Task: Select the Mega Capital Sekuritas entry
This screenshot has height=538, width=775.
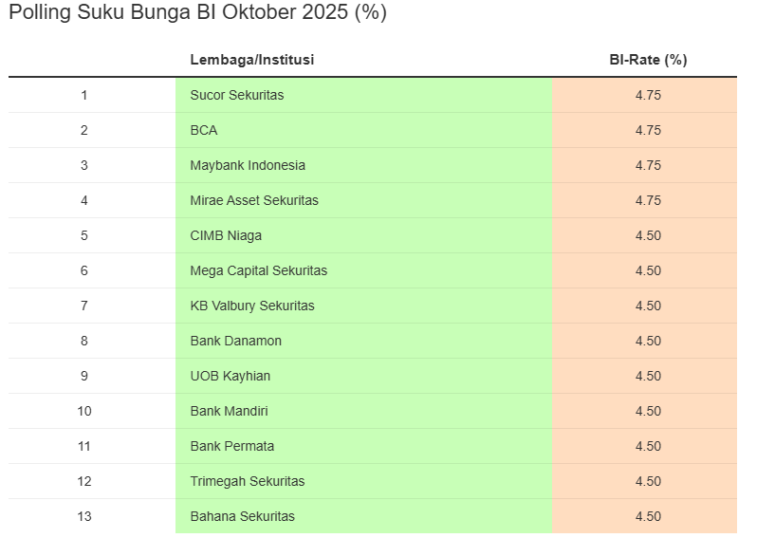Action: point(258,270)
